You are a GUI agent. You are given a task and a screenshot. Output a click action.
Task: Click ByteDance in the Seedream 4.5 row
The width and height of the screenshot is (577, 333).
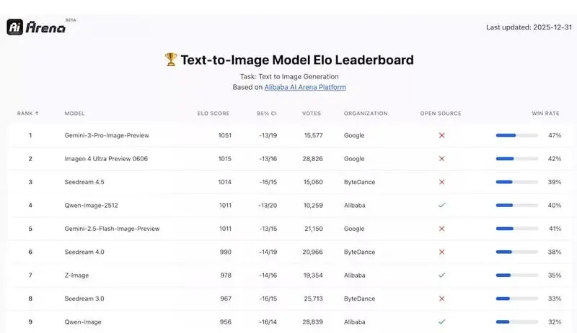pos(359,182)
